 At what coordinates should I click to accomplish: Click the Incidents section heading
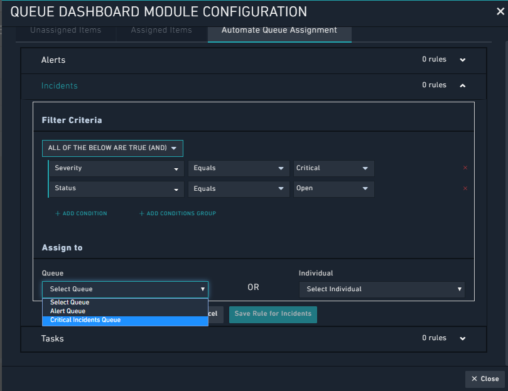59,86
